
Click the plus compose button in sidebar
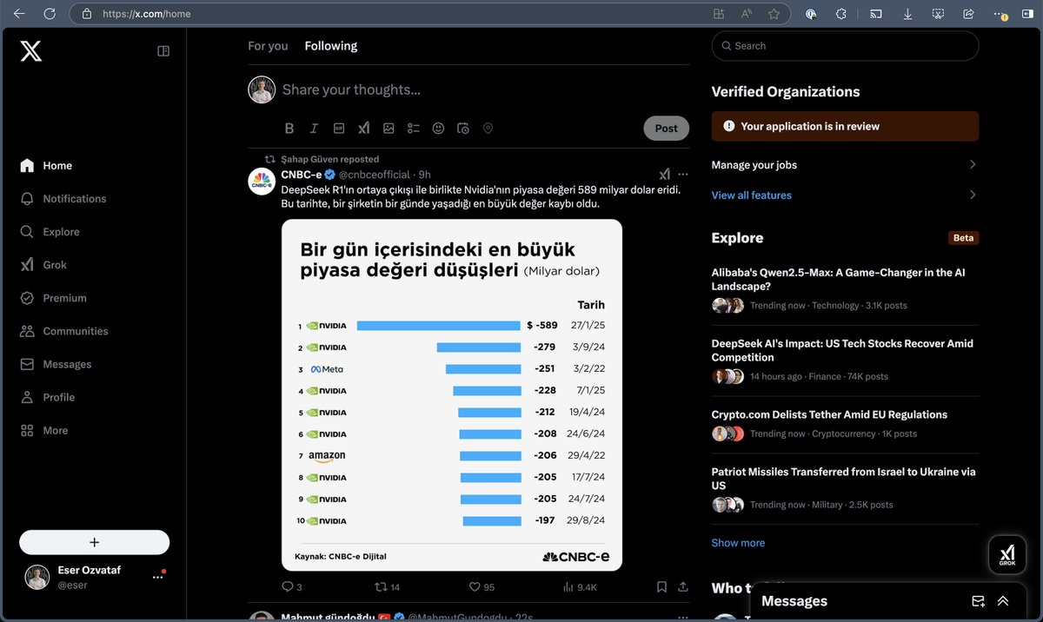[95, 542]
